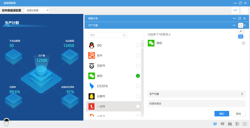Select the QQ radio button
This screenshot has height=128, width=250.
pos(138,45)
